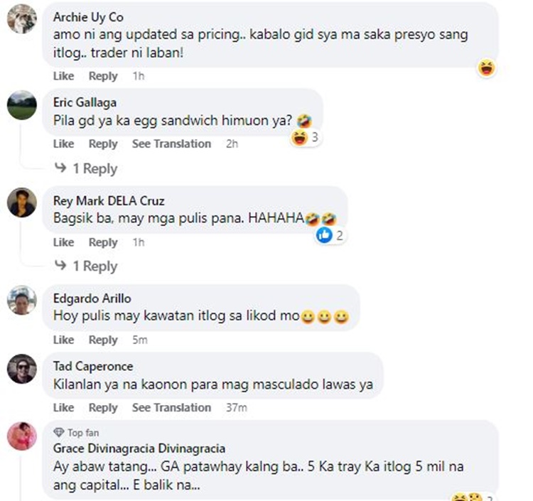Like Edgardo Arillo's comment
The height and width of the screenshot is (501, 533).
[63, 340]
